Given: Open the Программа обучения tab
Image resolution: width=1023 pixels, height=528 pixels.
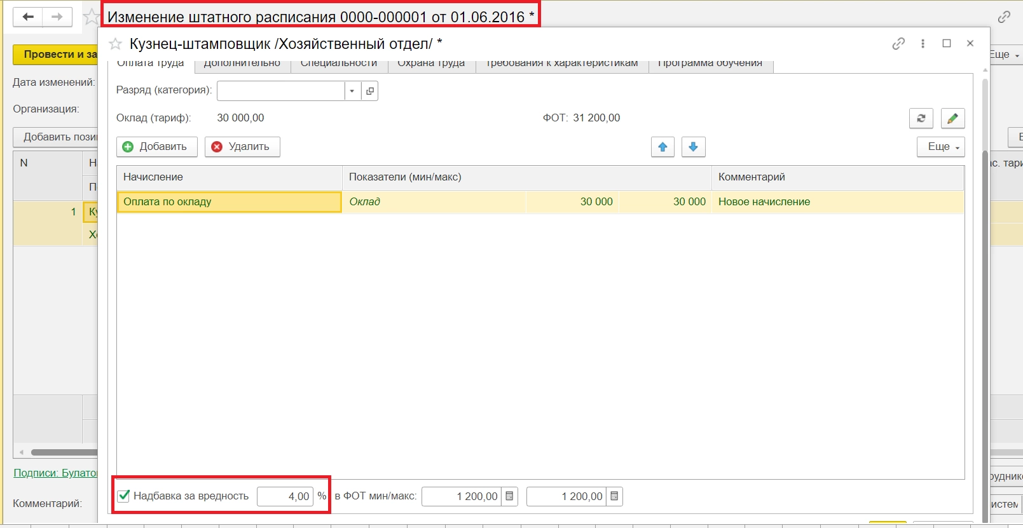Looking at the screenshot, I should pos(711,63).
